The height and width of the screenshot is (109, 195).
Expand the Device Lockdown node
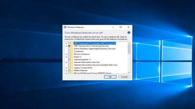66,54
